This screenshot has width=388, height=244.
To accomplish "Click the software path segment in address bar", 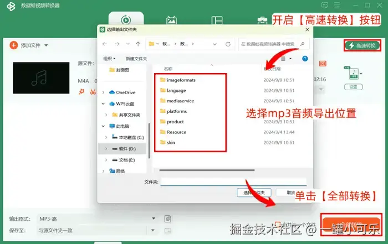I will pos(166,44).
